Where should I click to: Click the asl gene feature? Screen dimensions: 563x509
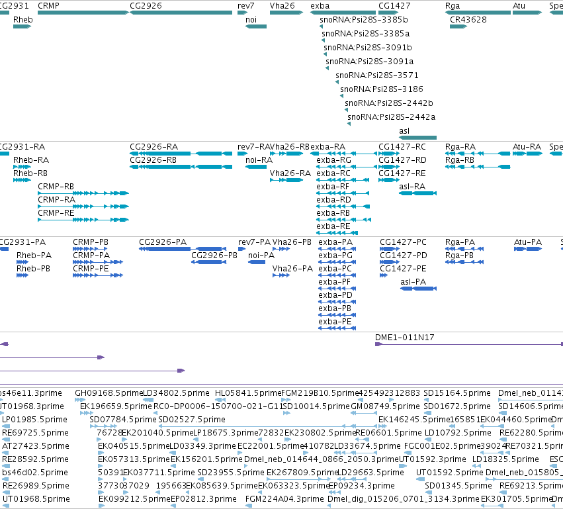pos(418,138)
